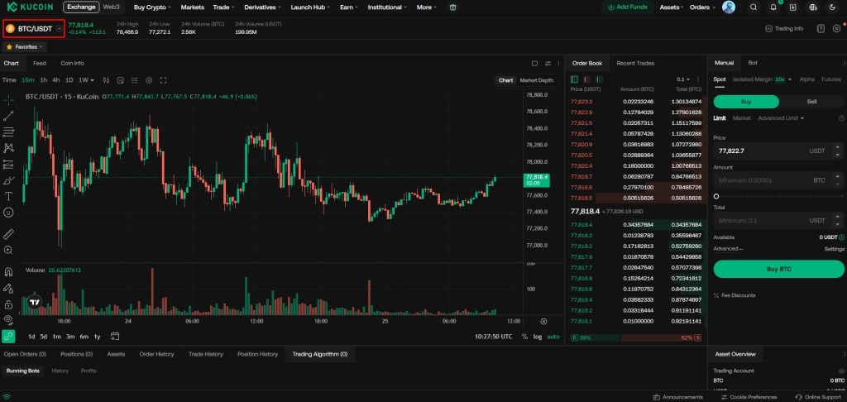Open the Recent Trades tab
Image resolution: width=847 pixels, height=402 pixels.
(x=635, y=63)
